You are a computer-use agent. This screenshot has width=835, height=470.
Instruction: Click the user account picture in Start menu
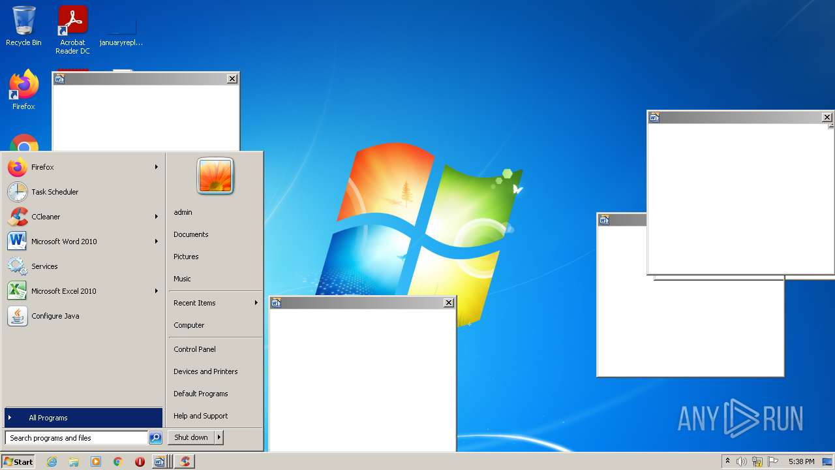pos(215,176)
